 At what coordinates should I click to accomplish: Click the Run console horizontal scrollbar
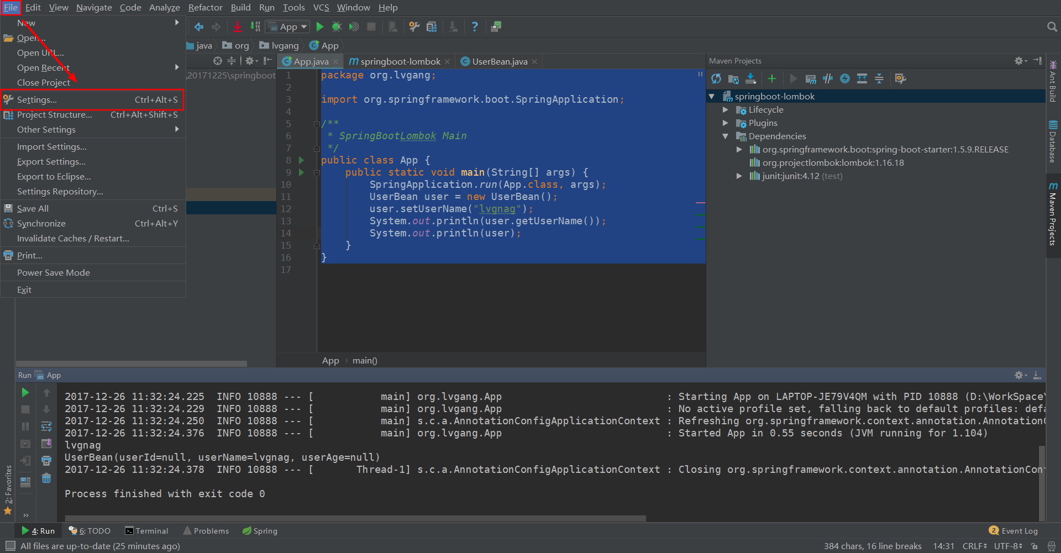click(355, 519)
